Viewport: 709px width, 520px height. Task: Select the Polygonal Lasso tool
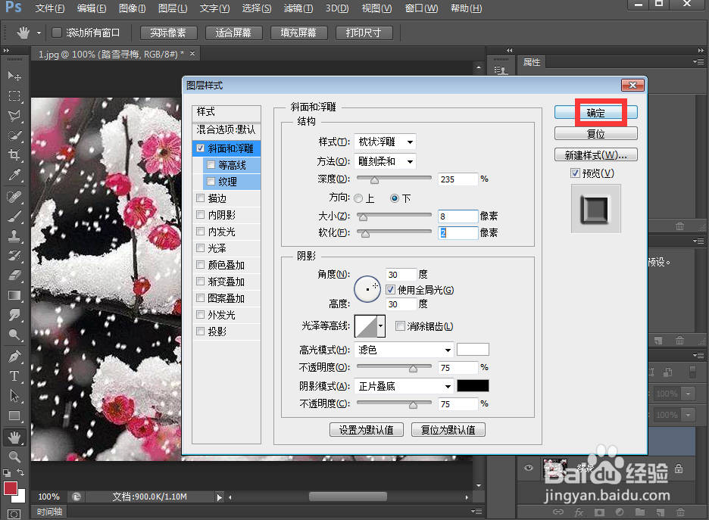tap(14, 116)
